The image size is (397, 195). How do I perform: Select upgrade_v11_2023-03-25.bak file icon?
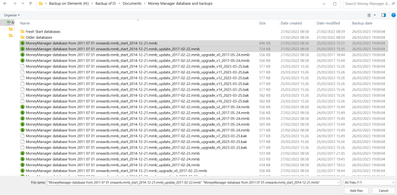click(x=22, y=72)
